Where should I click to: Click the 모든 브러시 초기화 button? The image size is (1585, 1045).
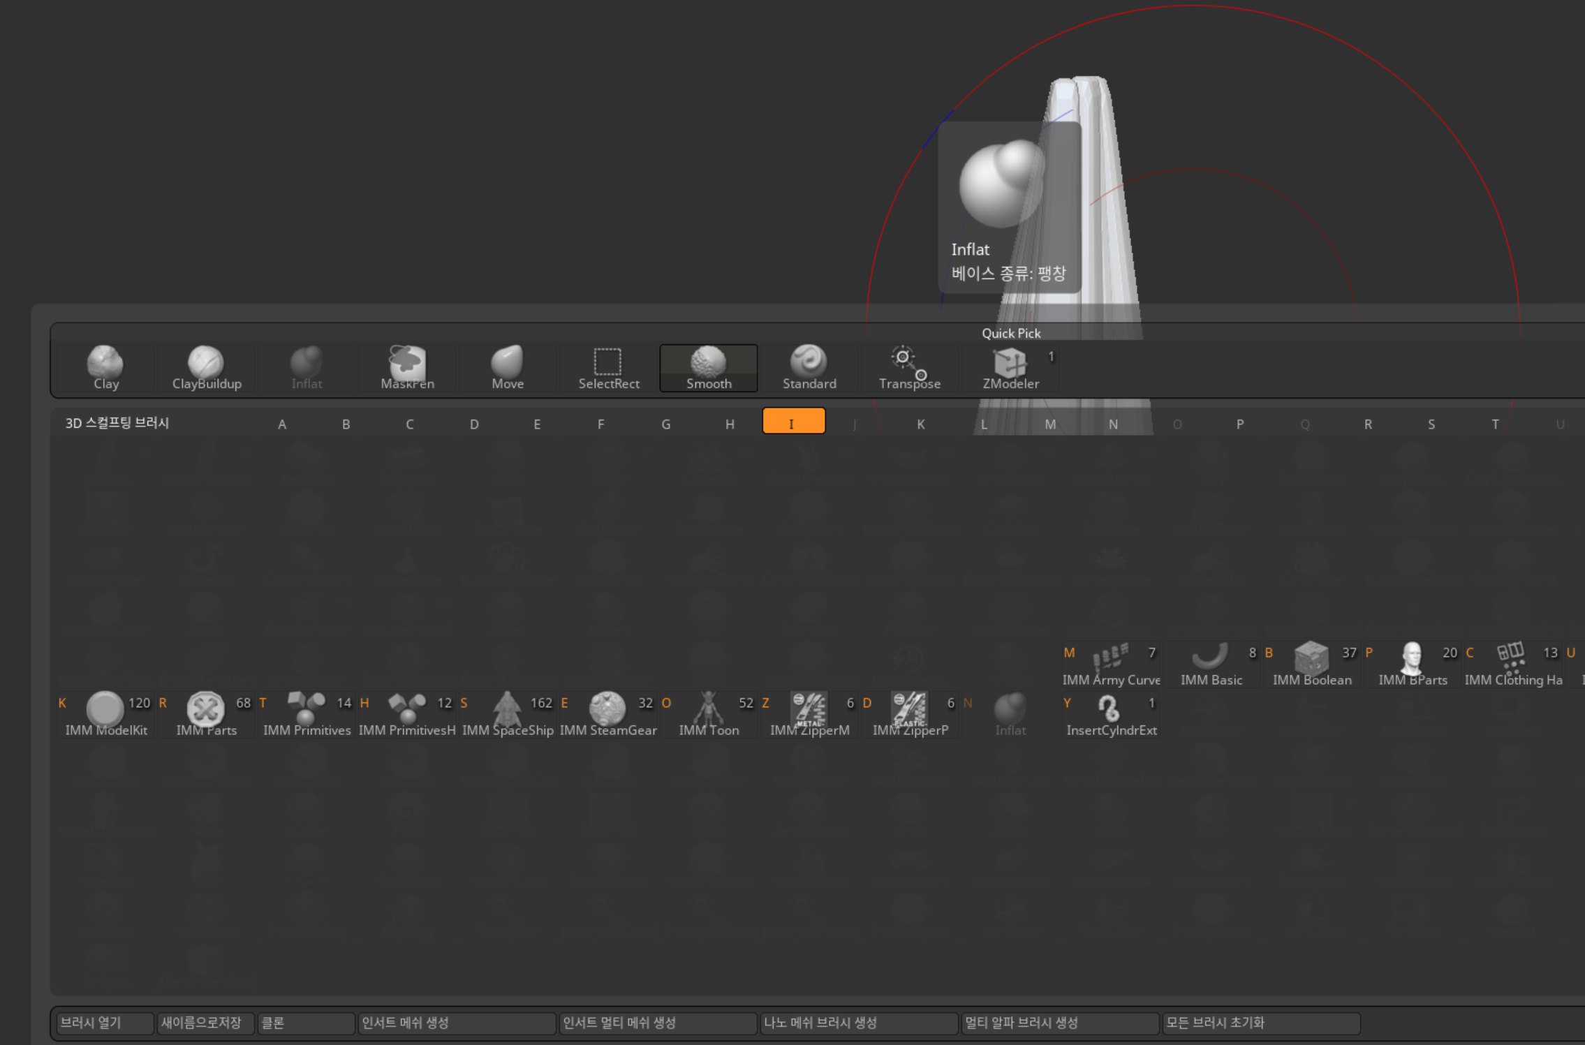pos(1260,1023)
